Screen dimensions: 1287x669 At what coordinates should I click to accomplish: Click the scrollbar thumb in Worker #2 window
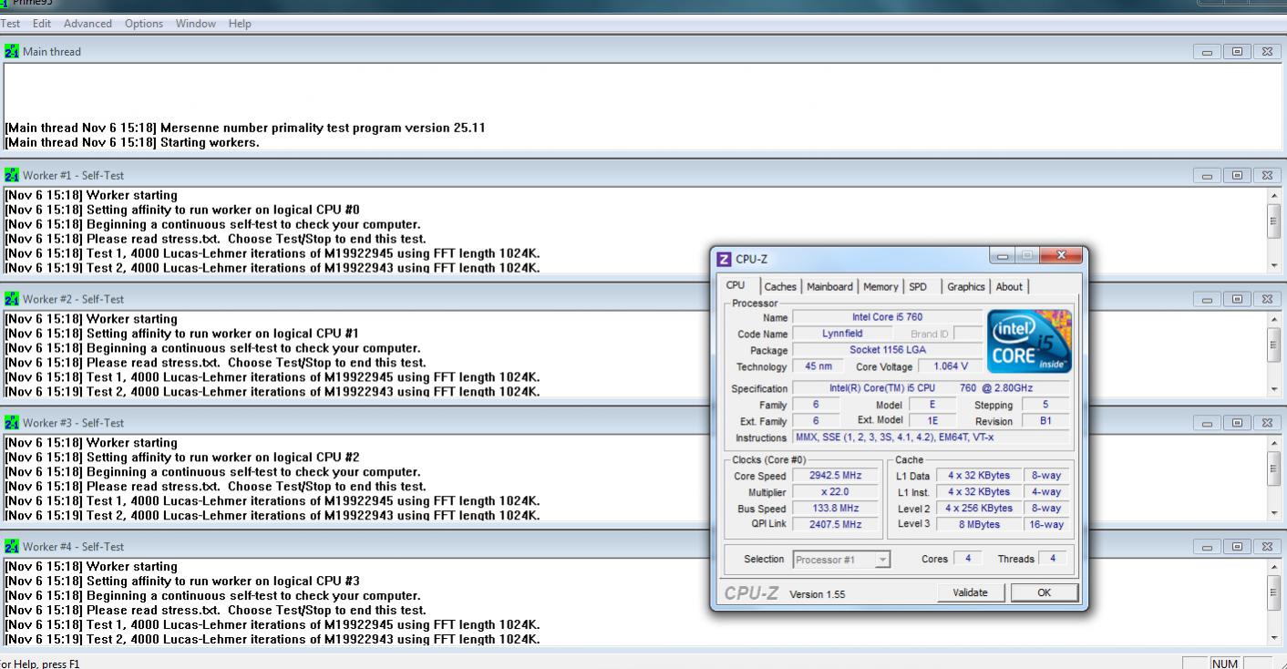coord(1274,345)
